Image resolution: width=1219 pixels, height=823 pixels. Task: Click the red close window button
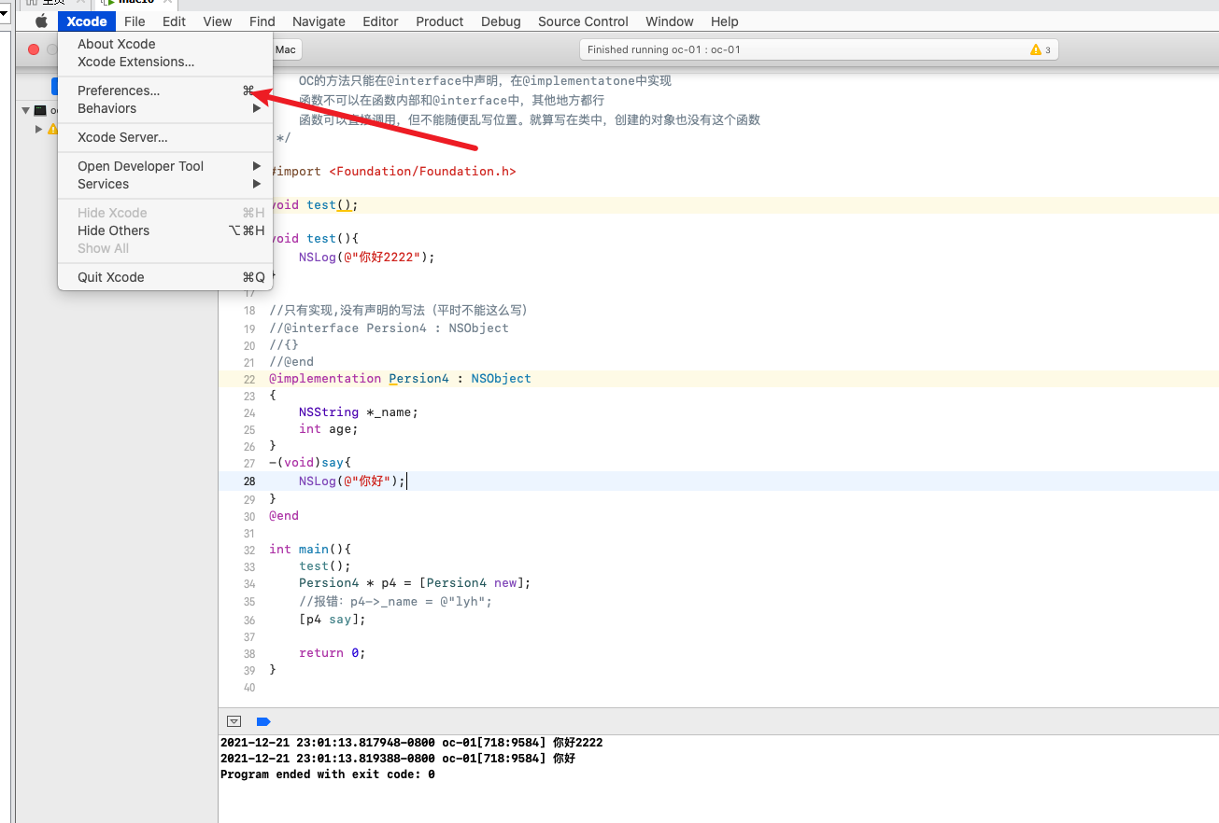click(34, 49)
